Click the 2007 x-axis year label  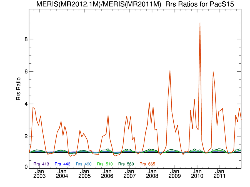[129, 176]
